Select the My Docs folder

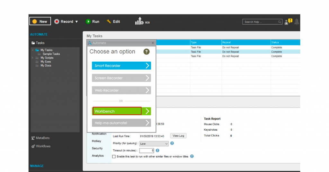46,65
